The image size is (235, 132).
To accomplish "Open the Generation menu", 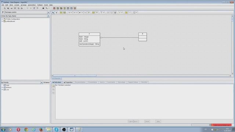I will [32, 5].
